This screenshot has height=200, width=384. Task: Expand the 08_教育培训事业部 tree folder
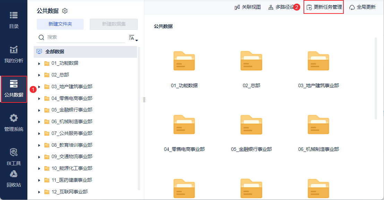39,145
